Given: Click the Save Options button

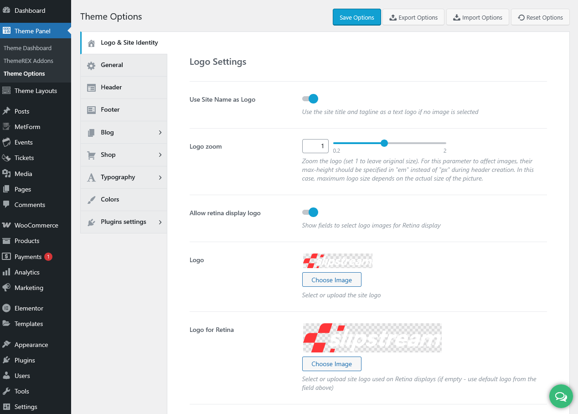Looking at the screenshot, I should 356,17.
